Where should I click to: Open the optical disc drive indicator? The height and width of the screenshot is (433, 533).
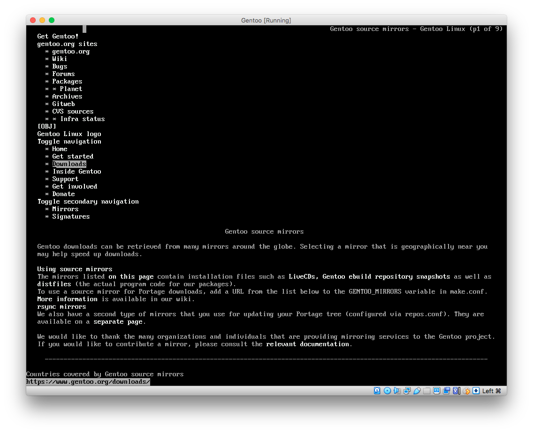[387, 391]
